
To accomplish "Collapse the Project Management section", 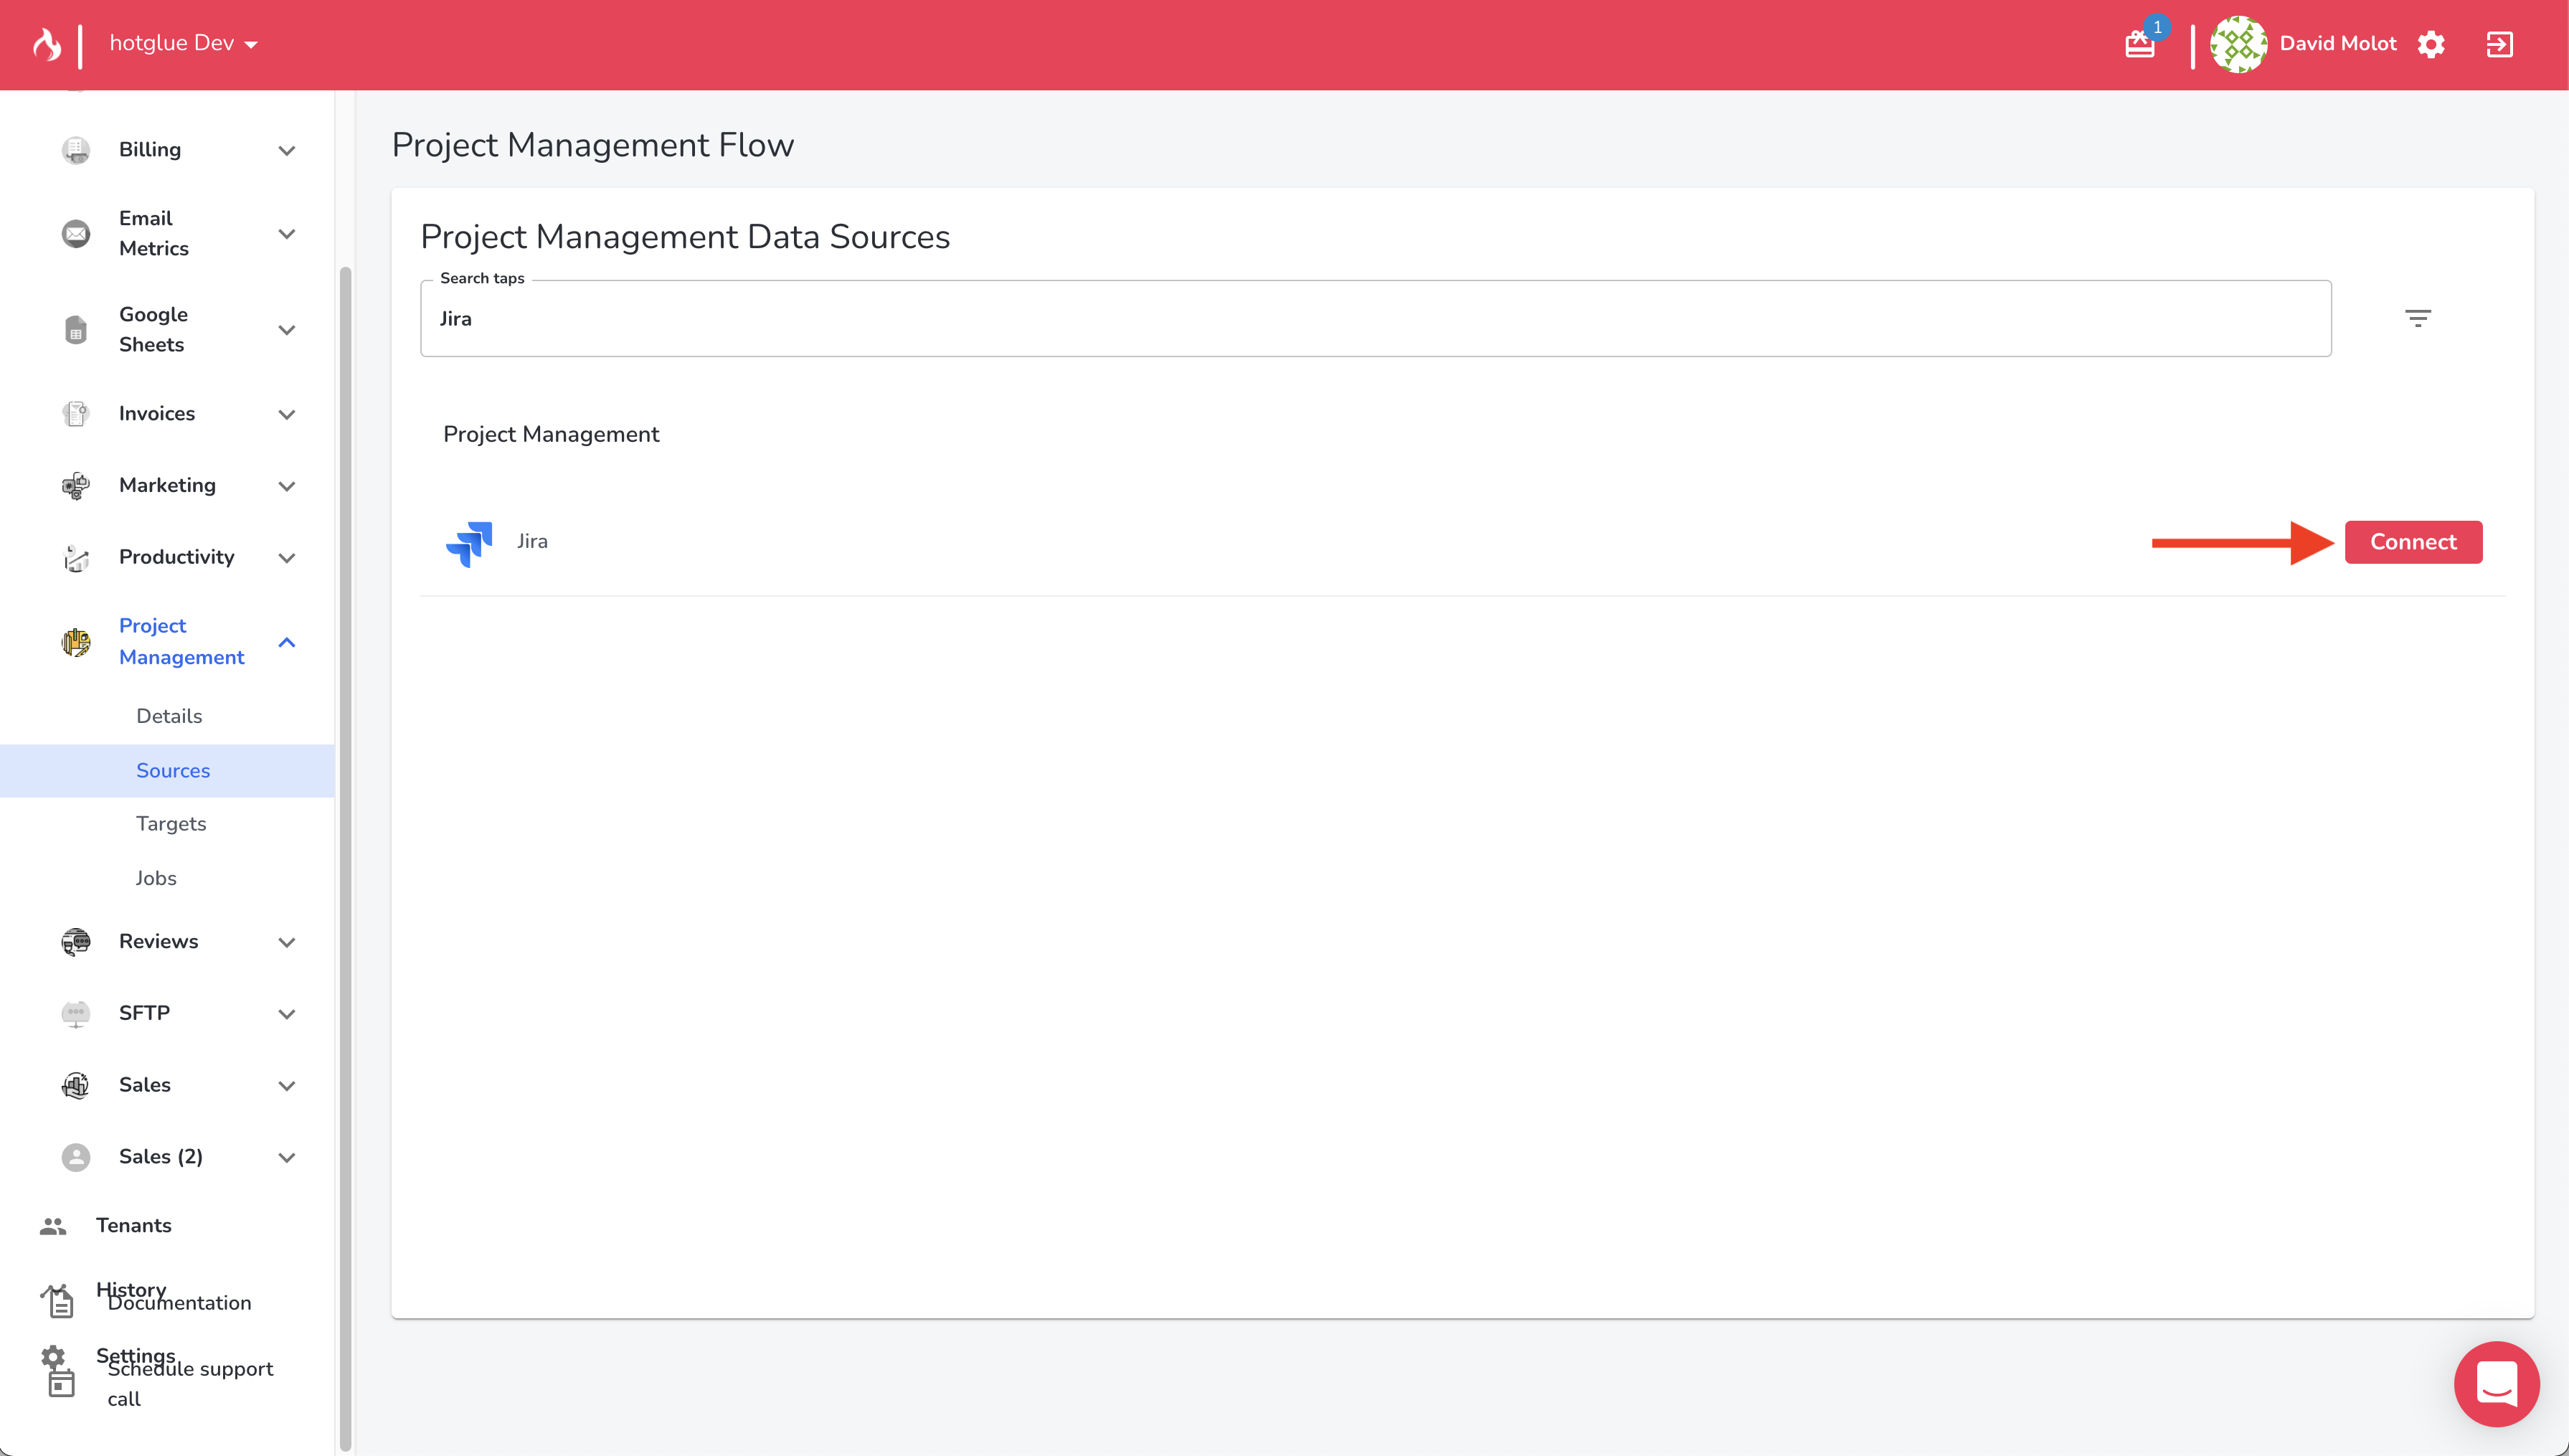I will 287,642.
